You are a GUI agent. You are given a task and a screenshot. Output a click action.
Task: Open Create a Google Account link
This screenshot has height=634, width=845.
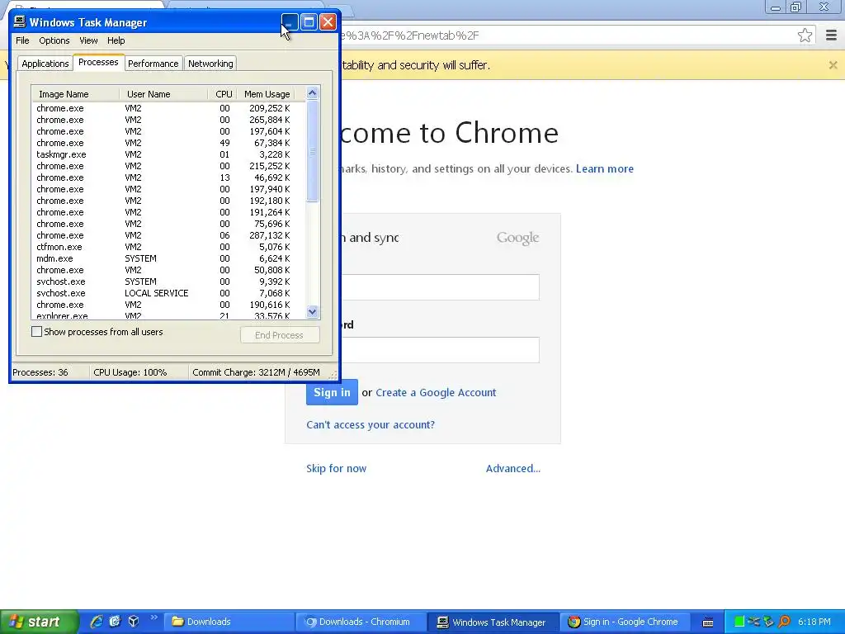(436, 392)
